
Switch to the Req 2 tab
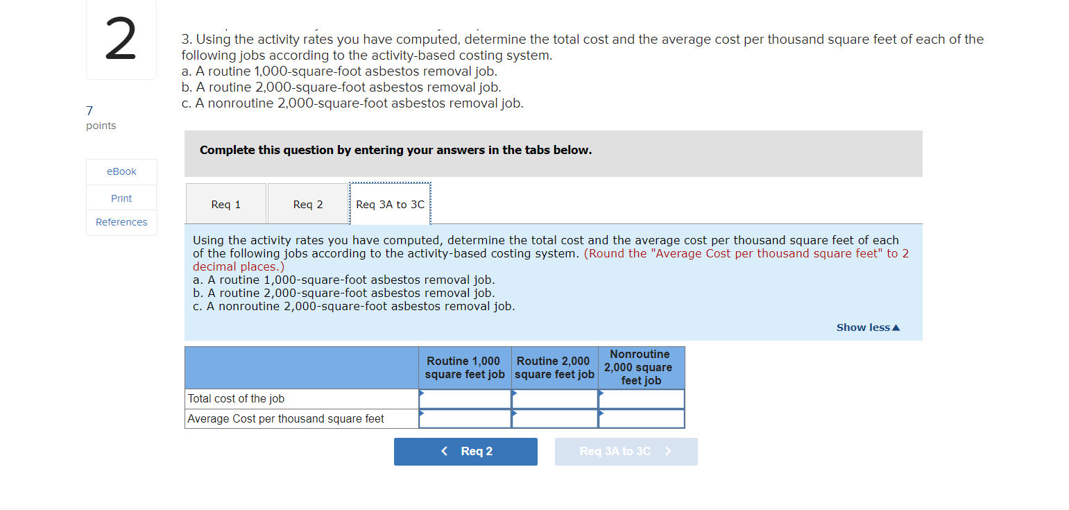tap(307, 203)
